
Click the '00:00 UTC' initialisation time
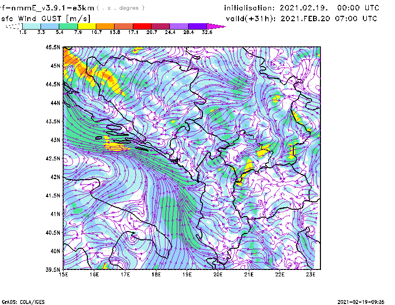(358, 8)
